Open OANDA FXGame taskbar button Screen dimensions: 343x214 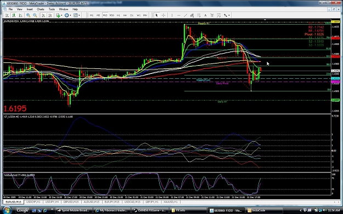click(x=150, y=211)
